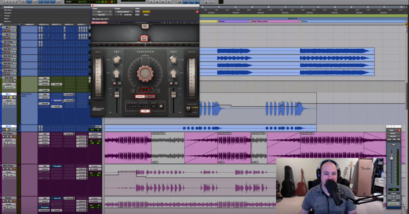Screen dimensions: 409x214
Task: Open the LFO Shape selector
Action: tap(154, 106)
